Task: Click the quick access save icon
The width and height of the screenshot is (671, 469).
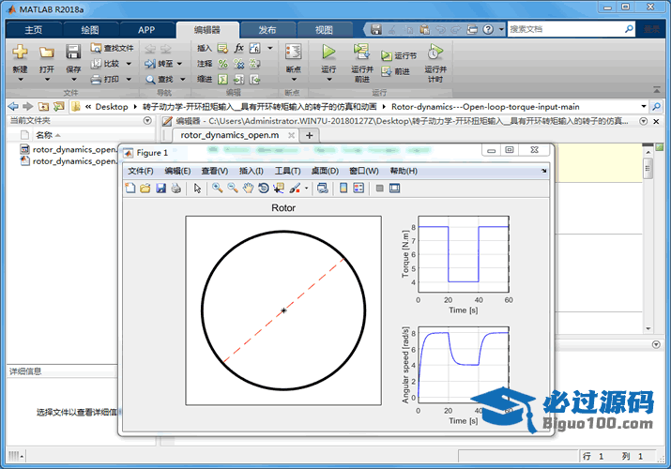Action: pyautogui.click(x=375, y=29)
